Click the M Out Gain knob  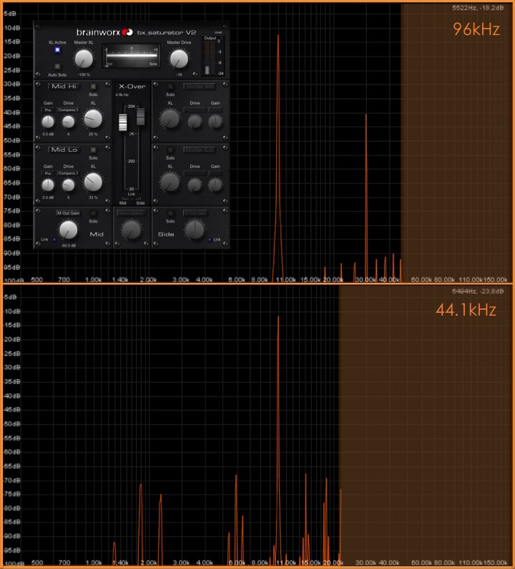point(68,230)
